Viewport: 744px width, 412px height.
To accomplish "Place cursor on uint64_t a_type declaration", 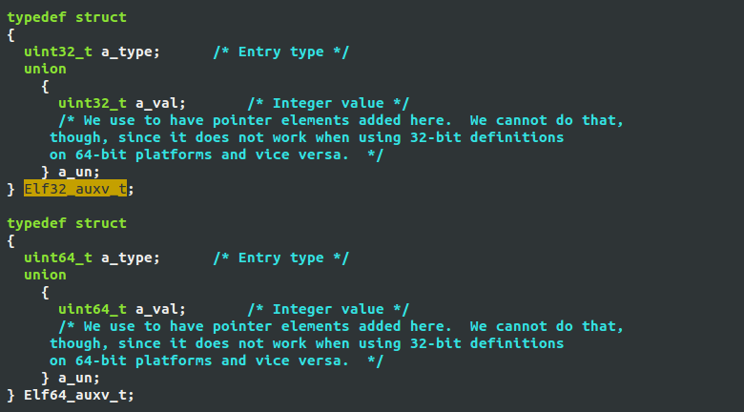I will [93, 258].
